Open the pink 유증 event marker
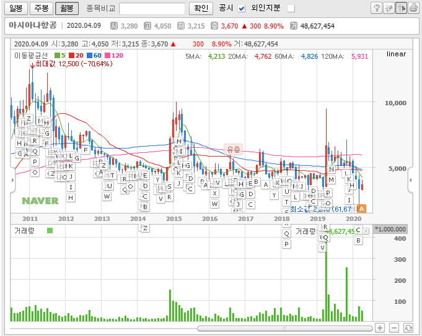 coord(234,150)
